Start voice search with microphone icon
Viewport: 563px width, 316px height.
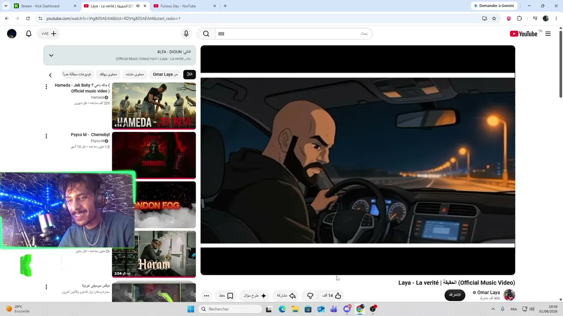tap(186, 34)
